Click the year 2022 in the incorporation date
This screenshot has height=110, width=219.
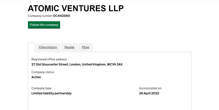point(155,93)
